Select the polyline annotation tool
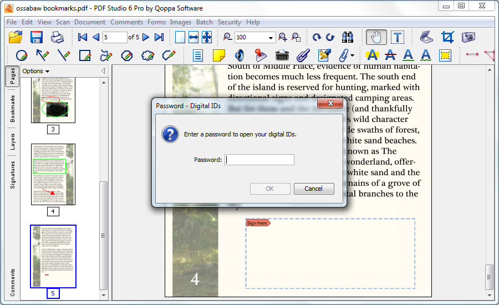Viewport: 499px width, 305px height. tap(169, 55)
